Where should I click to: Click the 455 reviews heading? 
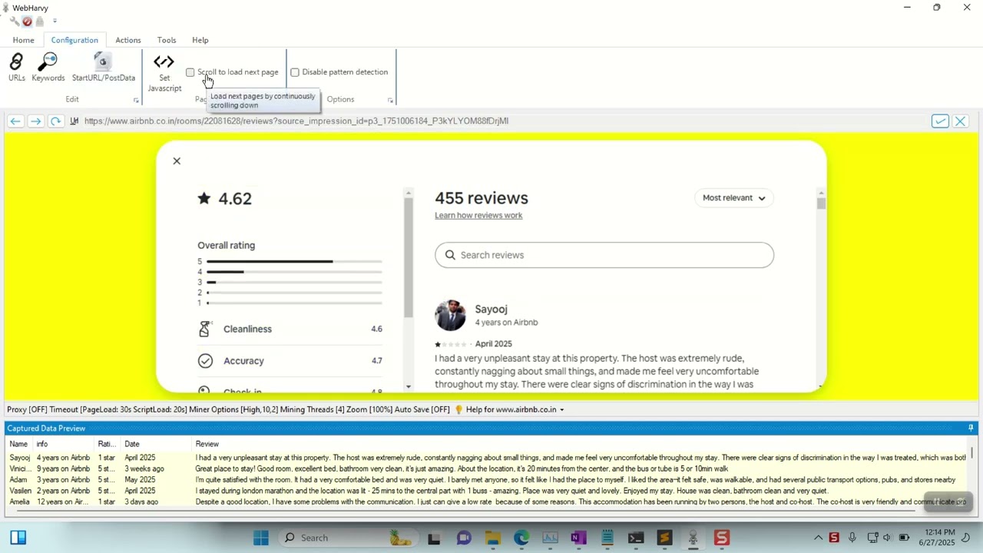pyautogui.click(x=482, y=198)
